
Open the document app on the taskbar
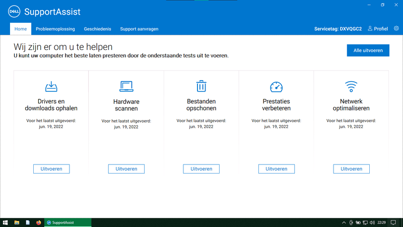point(28,222)
